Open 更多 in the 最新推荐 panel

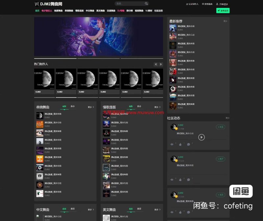click(225, 21)
